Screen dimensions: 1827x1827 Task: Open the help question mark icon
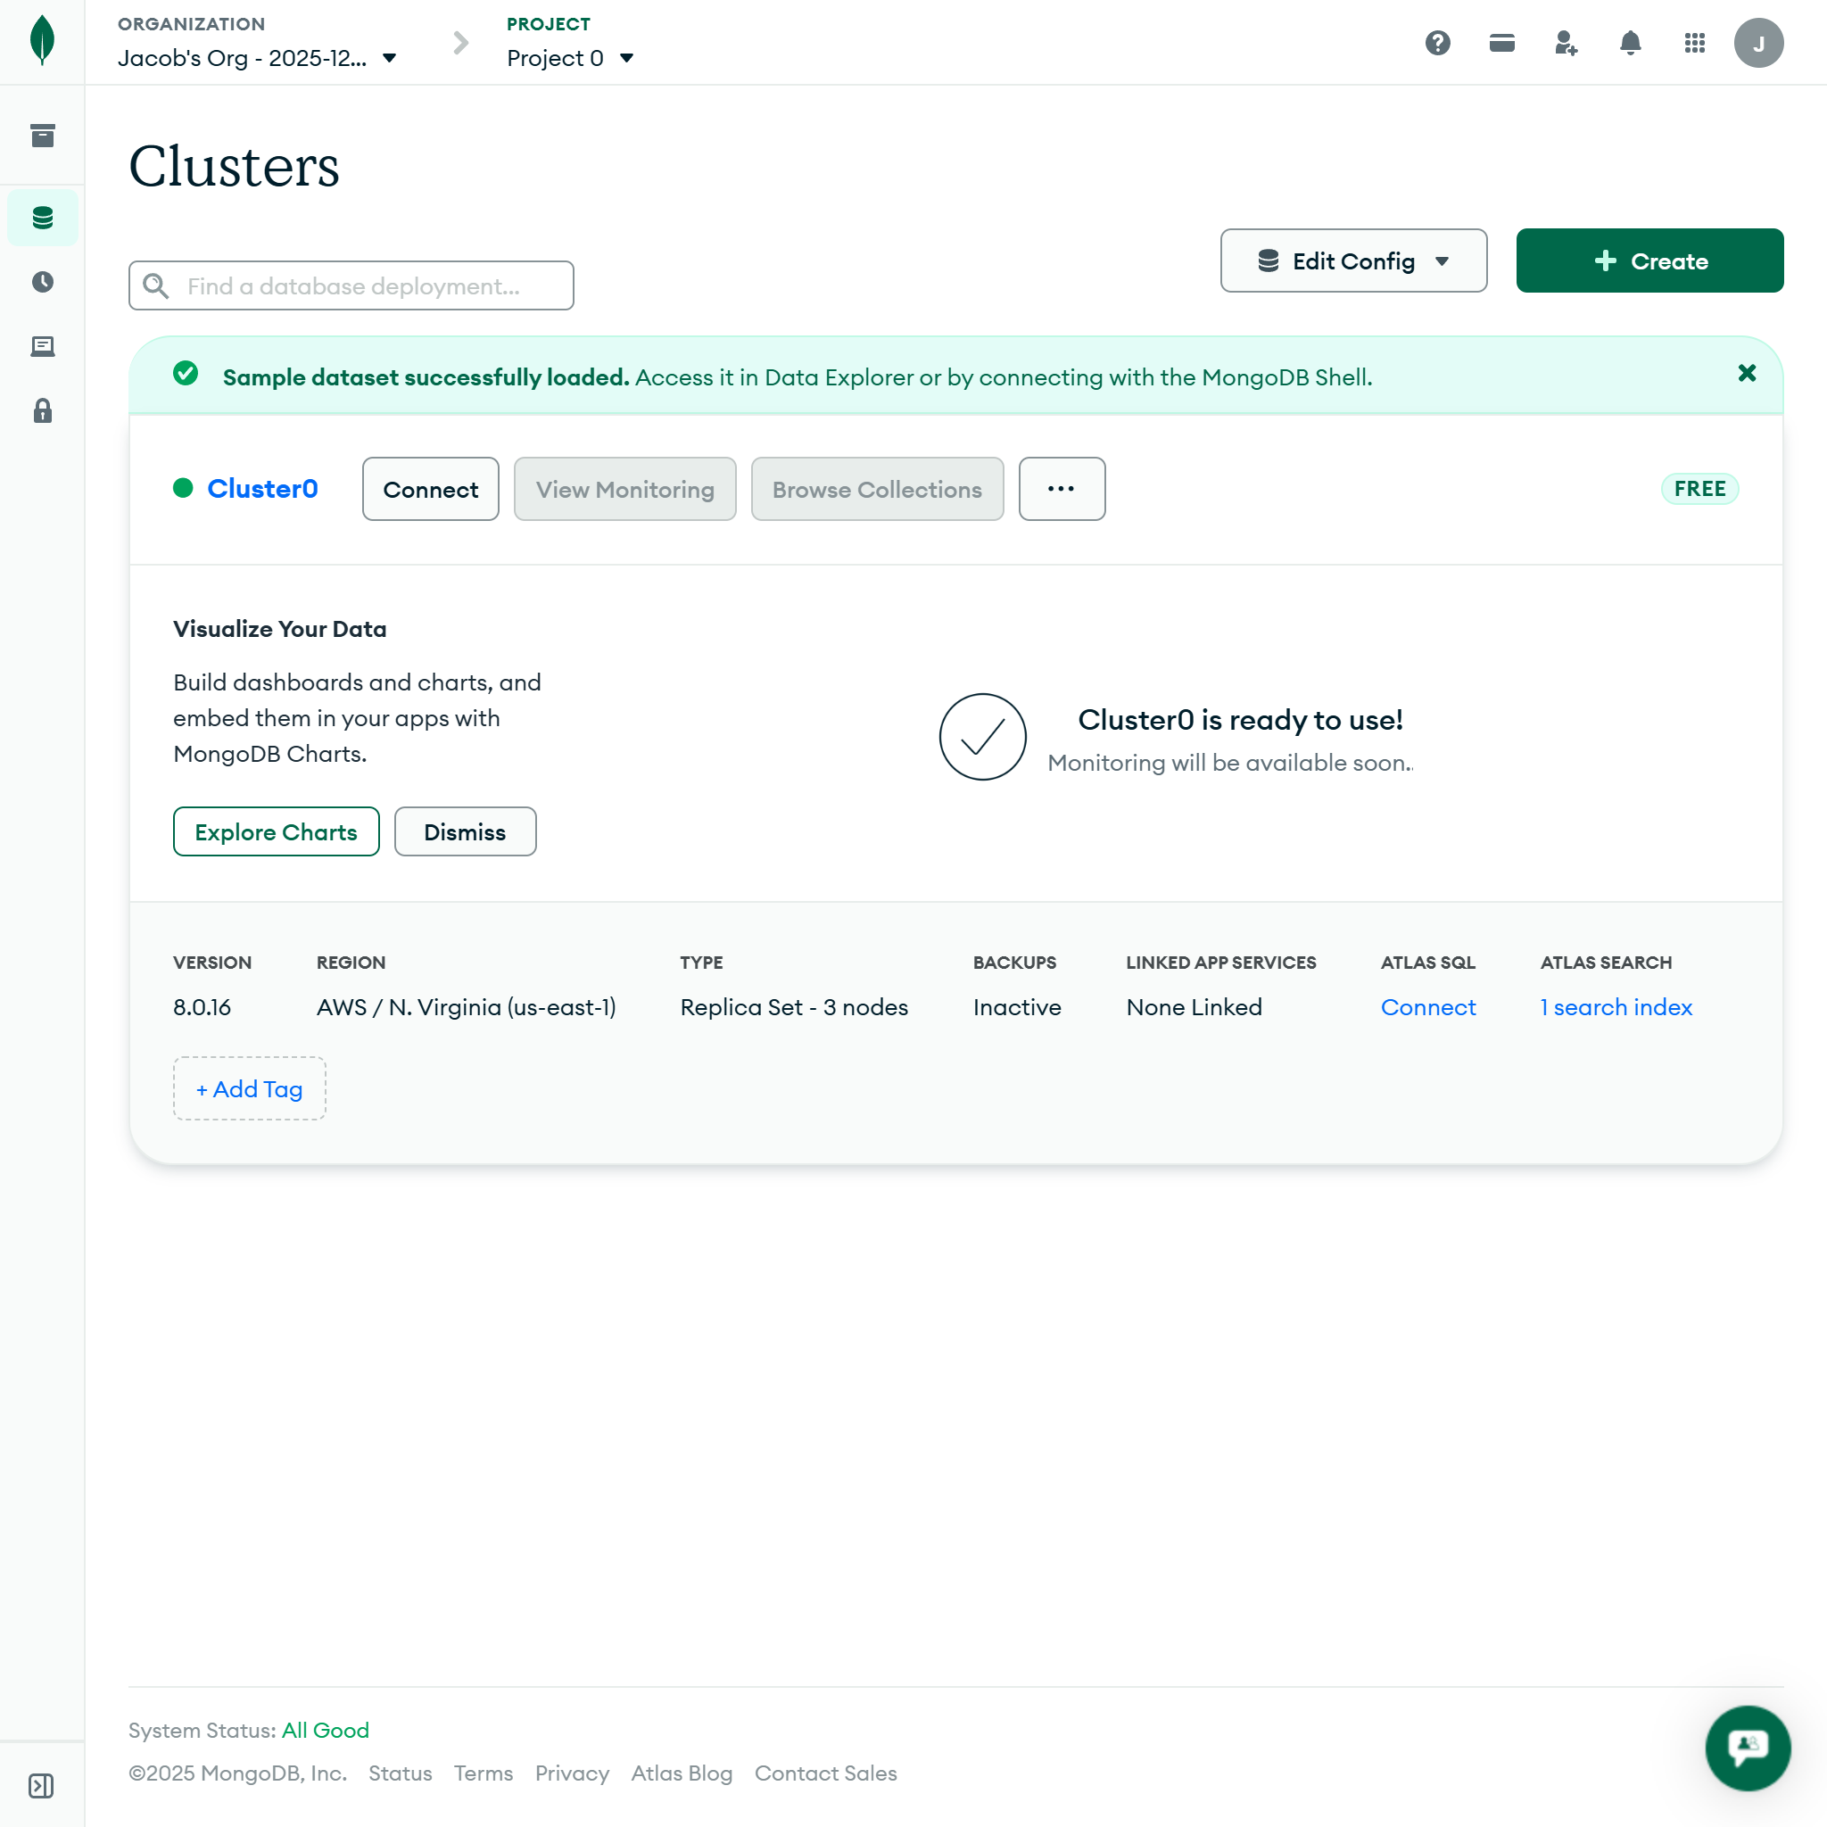1437,43
